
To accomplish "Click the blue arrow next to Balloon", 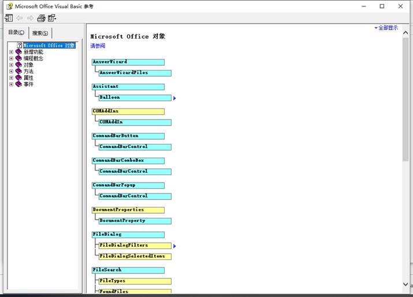I will pos(174,98).
